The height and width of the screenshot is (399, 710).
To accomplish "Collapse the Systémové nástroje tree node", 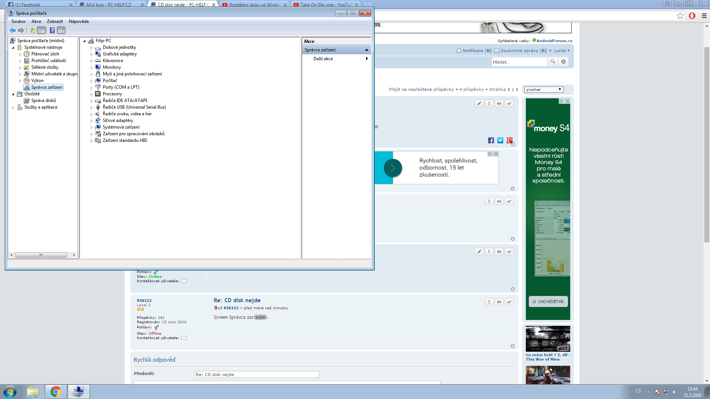I will click(13, 48).
